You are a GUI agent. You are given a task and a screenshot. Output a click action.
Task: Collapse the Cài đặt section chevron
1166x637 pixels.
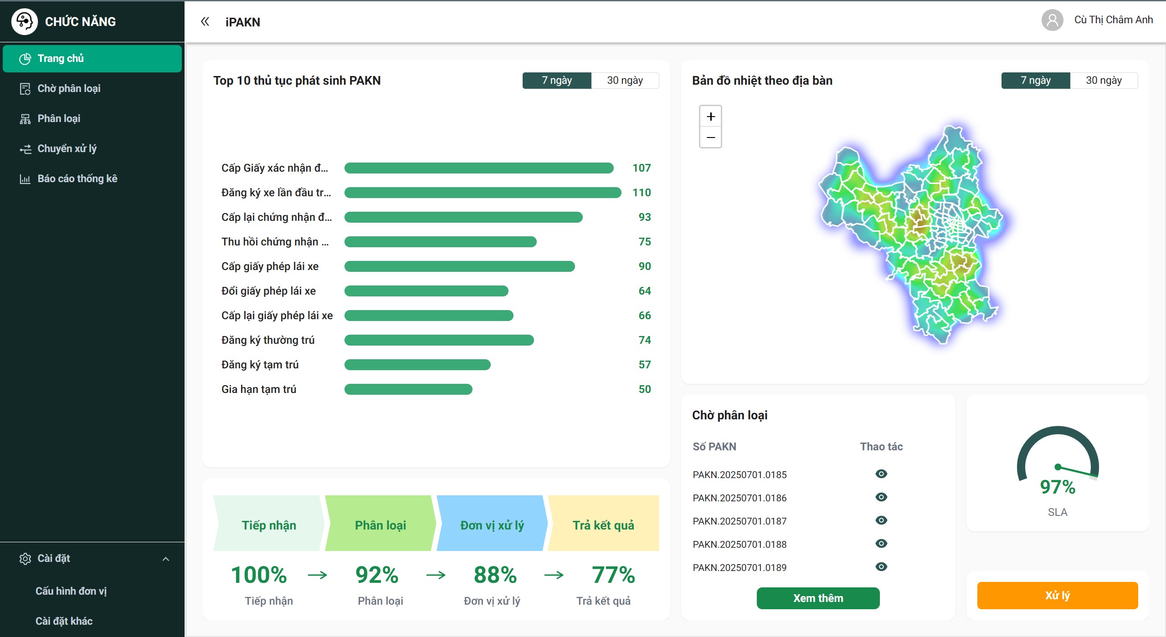point(166,559)
